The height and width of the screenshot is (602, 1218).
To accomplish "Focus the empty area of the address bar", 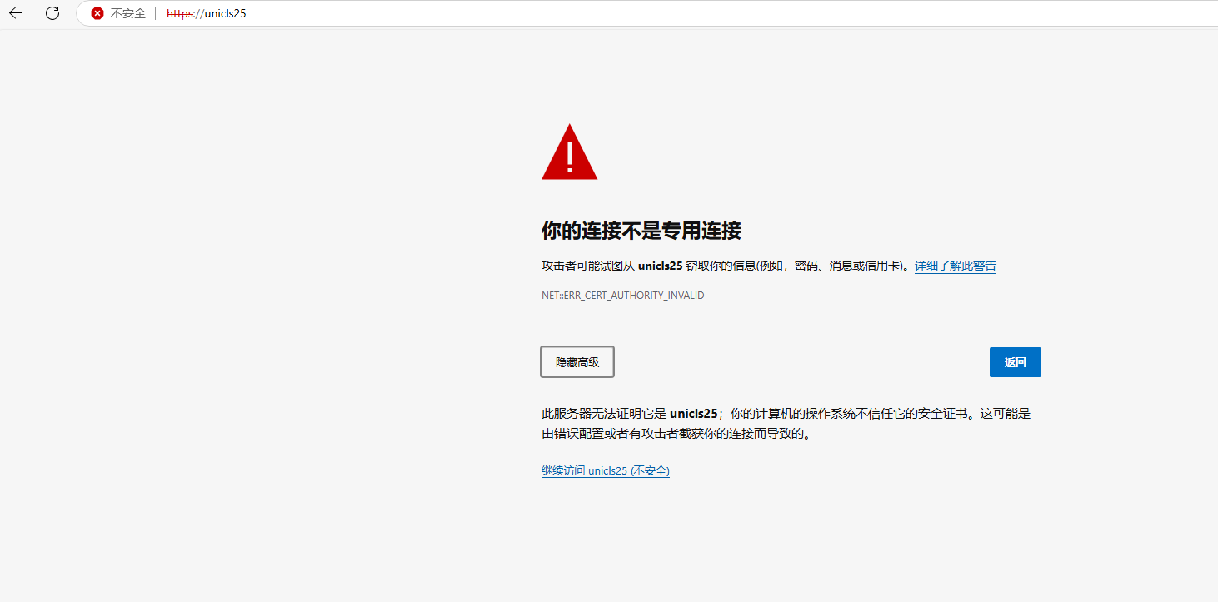I will [x=666, y=13].
